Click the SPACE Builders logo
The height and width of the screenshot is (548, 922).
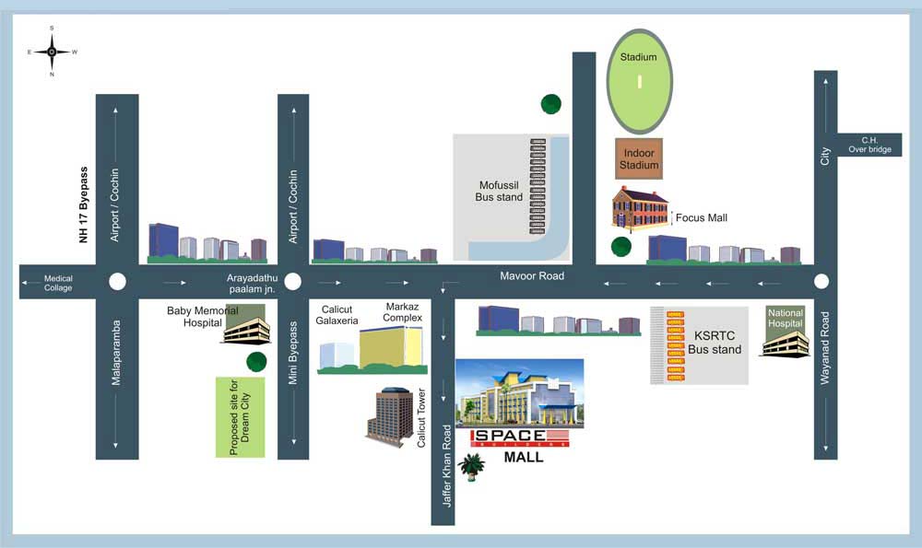(520, 438)
